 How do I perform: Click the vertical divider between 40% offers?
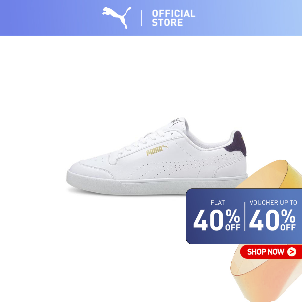coord(245,217)
